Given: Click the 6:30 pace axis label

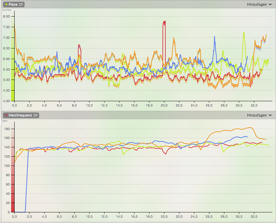Looking at the screenshot, I should pos(6,48).
